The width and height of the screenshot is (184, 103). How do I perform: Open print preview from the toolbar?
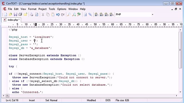pos(37,15)
